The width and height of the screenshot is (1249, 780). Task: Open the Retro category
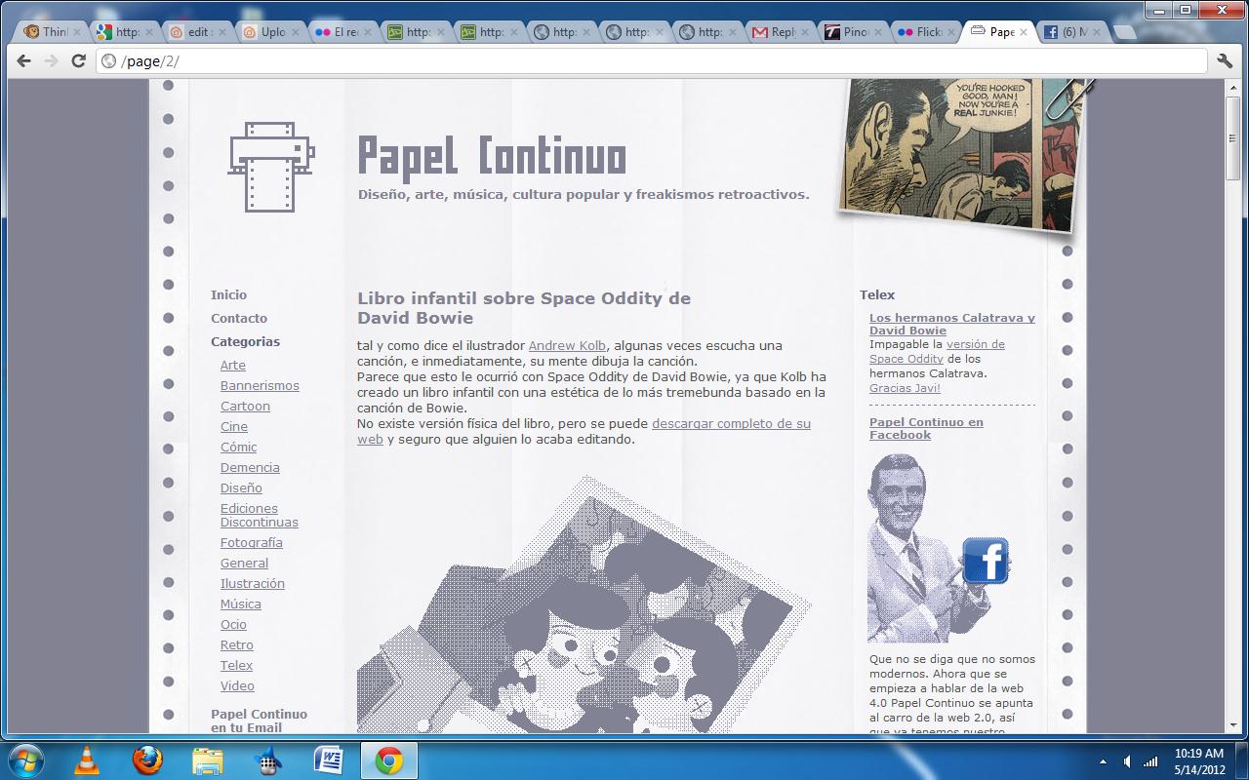(236, 644)
